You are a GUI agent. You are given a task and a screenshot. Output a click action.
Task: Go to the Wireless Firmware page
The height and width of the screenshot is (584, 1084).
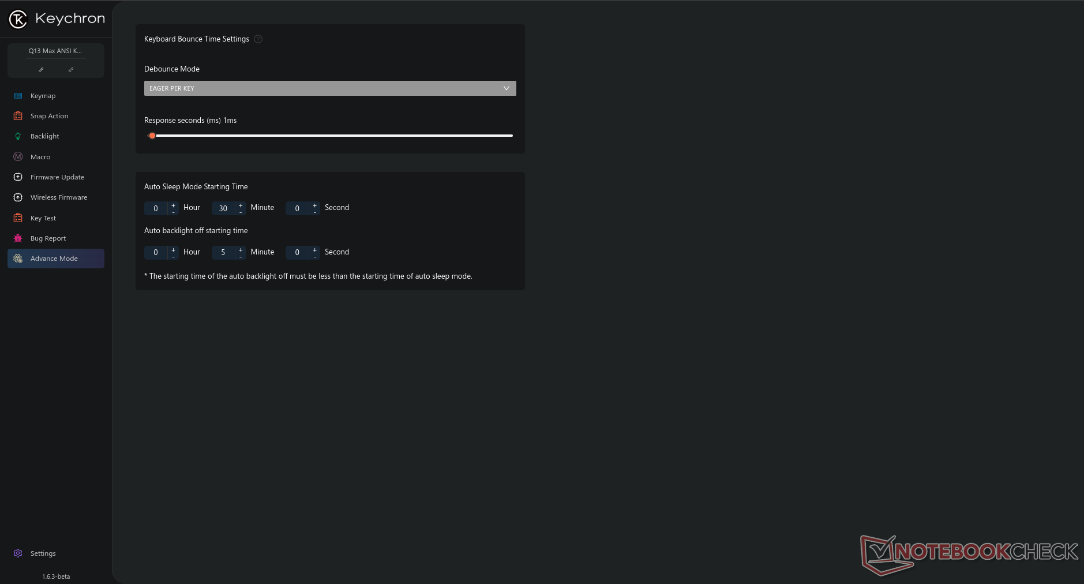coord(59,197)
